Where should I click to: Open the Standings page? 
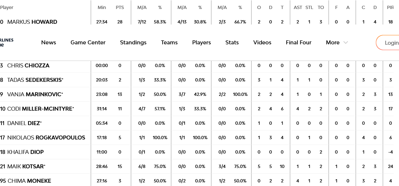click(133, 43)
